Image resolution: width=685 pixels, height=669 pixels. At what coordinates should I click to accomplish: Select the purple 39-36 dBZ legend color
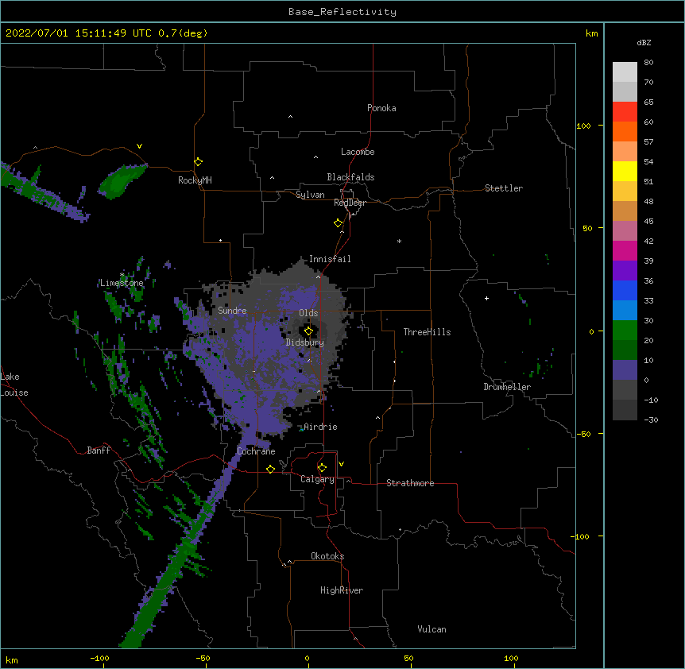[625, 270]
